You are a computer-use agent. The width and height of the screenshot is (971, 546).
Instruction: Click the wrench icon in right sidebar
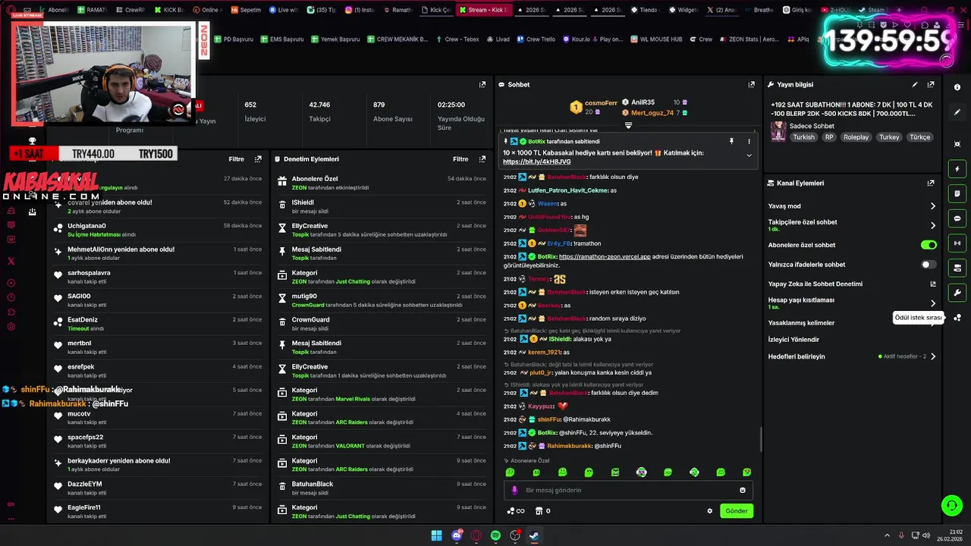(957, 293)
